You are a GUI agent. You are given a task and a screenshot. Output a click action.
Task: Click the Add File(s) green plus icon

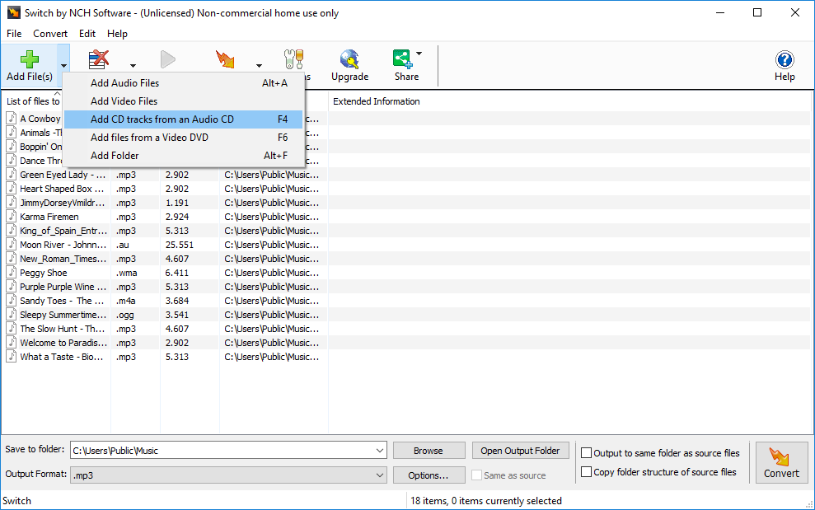click(x=30, y=58)
